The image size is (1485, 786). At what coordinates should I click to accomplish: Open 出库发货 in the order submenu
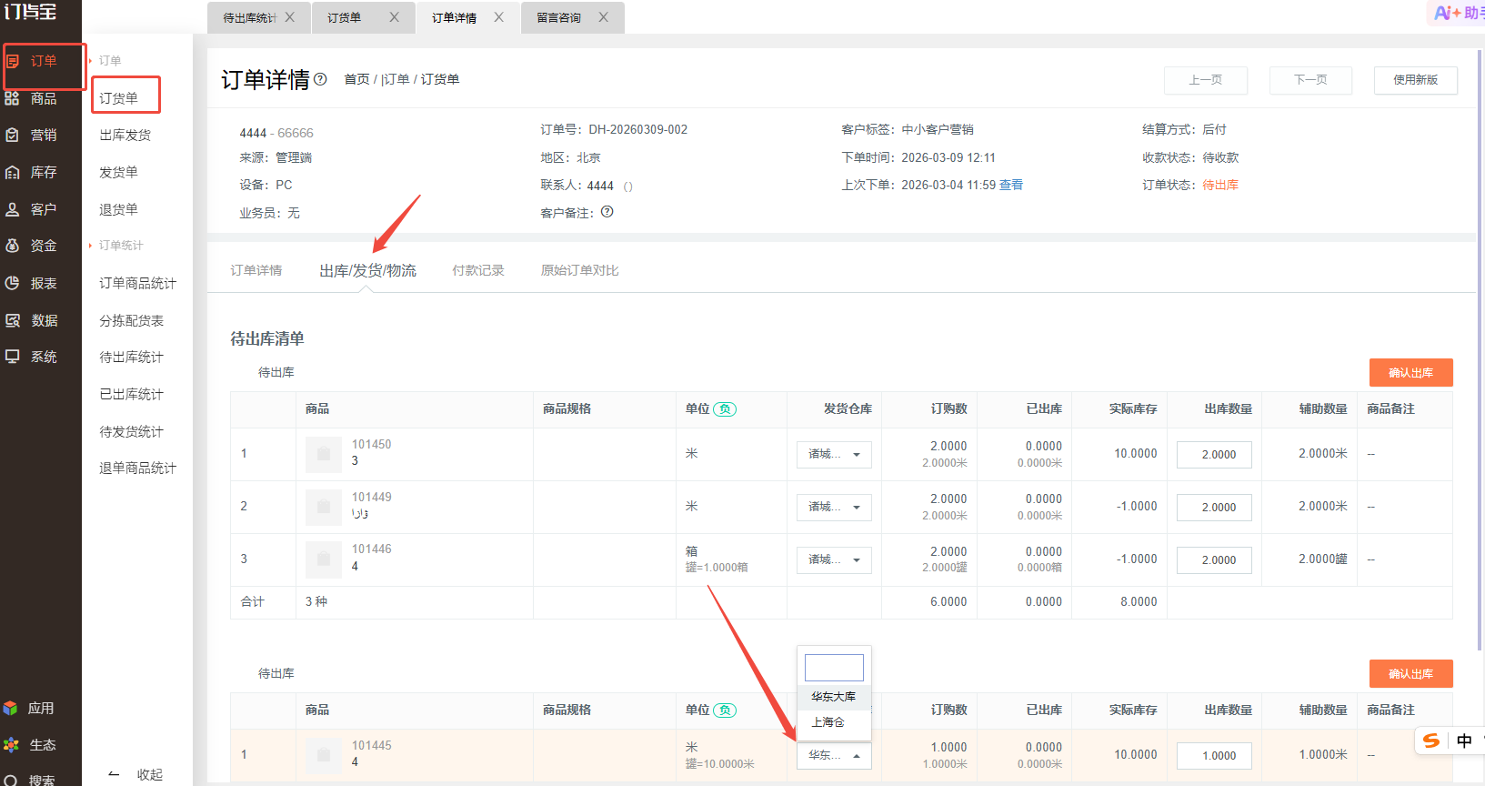click(x=125, y=136)
